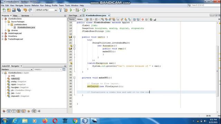Image resolution: width=221 pixels, height=124 pixels.
Task: Click the hint lightbulb on line 28
Action: (x=71, y=63)
